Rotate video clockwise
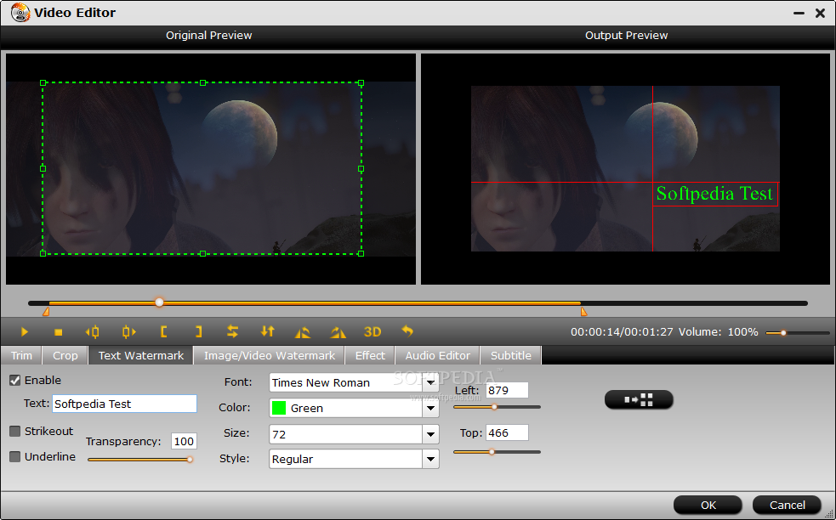Viewport: 836px width, 520px height. coord(338,332)
